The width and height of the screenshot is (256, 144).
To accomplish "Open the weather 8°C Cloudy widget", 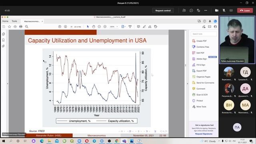I will (208, 141).
